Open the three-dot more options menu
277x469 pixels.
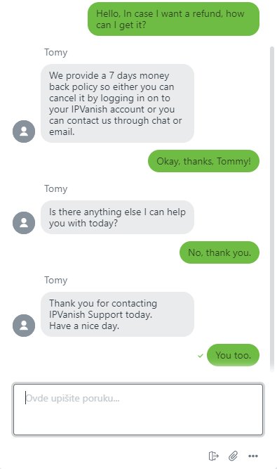(x=253, y=456)
